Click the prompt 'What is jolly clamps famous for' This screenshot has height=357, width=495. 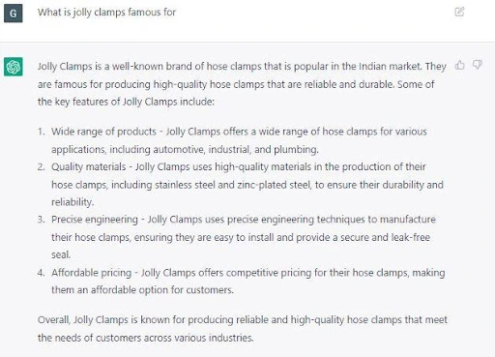[x=106, y=13]
